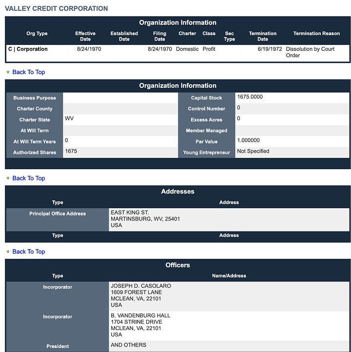
Task: Click the '1704 STRINE DRIVE' address line
Action: [136, 322]
